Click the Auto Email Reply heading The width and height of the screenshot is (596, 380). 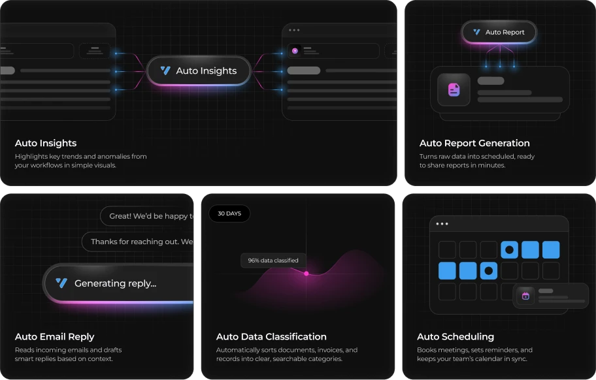[54, 337]
